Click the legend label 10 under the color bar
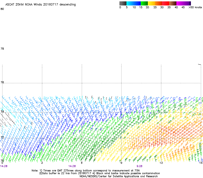The width and height of the screenshot is (203, 178). (x=134, y=7)
